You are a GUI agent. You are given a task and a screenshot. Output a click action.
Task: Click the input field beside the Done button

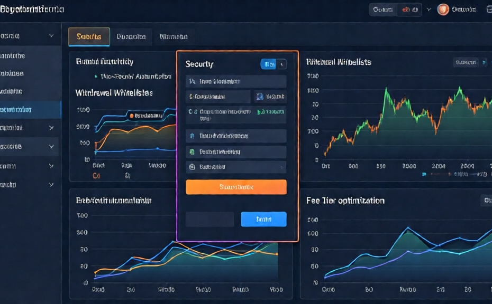coord(209,219)
